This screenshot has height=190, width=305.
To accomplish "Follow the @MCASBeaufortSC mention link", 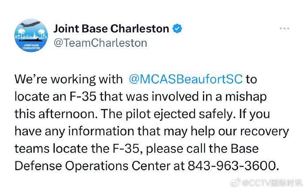I will pos(185,79).
